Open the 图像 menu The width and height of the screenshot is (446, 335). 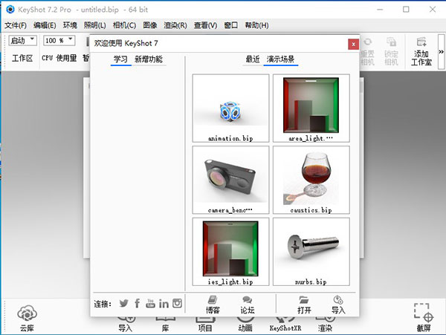(150, 25)
